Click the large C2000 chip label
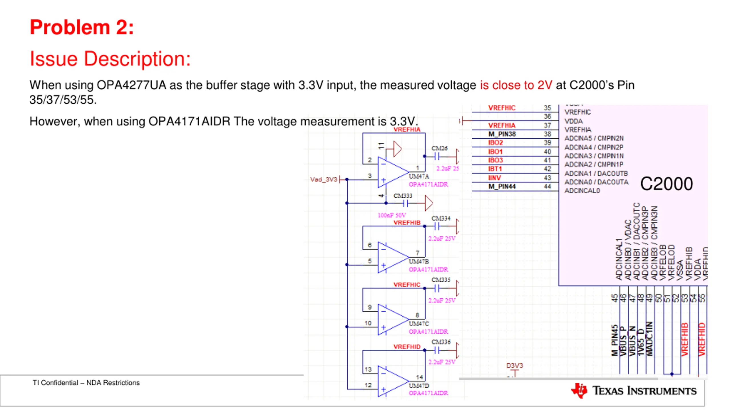730x410 pixels. click(666, 184)
